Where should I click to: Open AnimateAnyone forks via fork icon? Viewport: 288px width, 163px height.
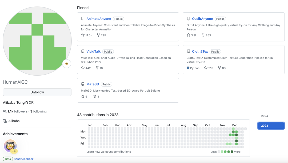[x=98, y=35]
